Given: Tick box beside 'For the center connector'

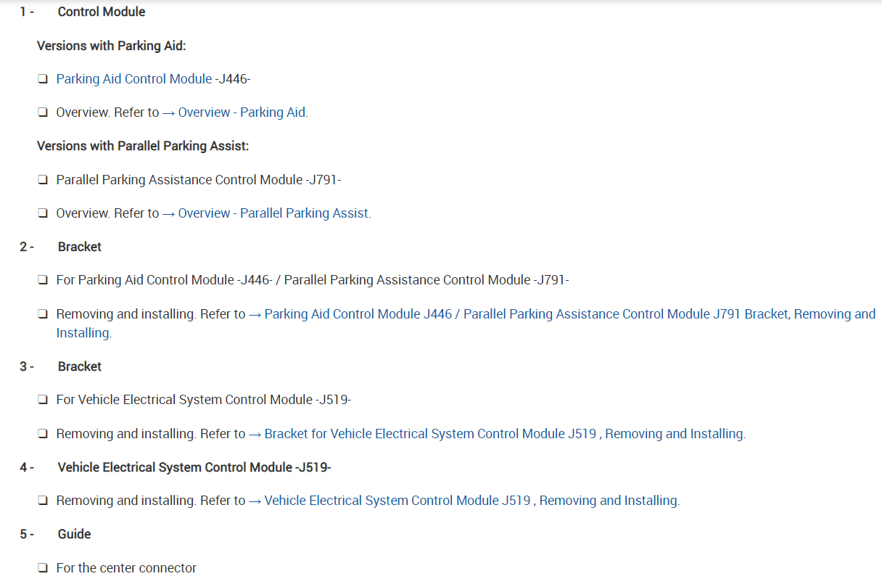Looking at the screenshot, I should [x=43, y=568].
